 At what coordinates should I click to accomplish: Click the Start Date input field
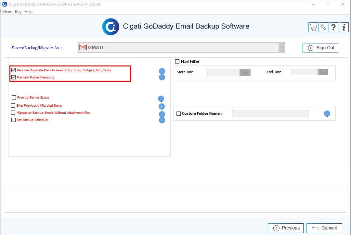click(223, 72)
